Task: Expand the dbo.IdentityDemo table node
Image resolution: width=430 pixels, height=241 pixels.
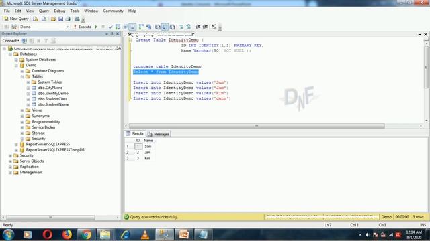Action: pos(28,94)
